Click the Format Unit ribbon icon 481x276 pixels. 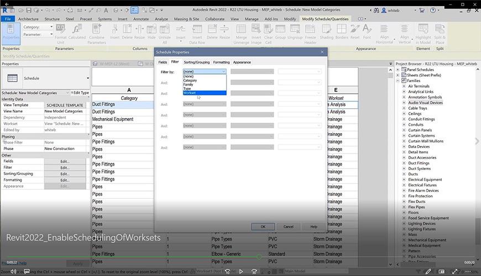point(60,34)
